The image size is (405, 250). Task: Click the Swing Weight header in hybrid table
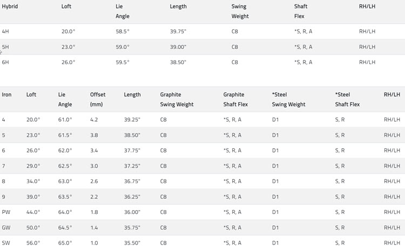click(240, 11)
